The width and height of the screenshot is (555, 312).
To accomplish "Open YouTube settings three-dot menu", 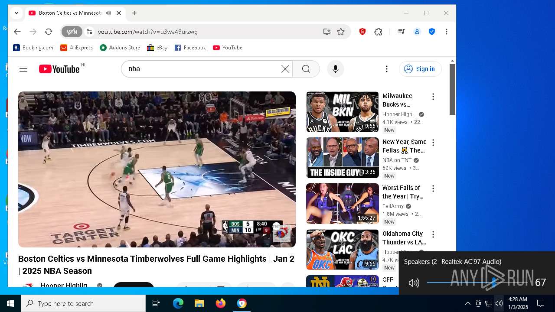I will [x=386, y=69].
